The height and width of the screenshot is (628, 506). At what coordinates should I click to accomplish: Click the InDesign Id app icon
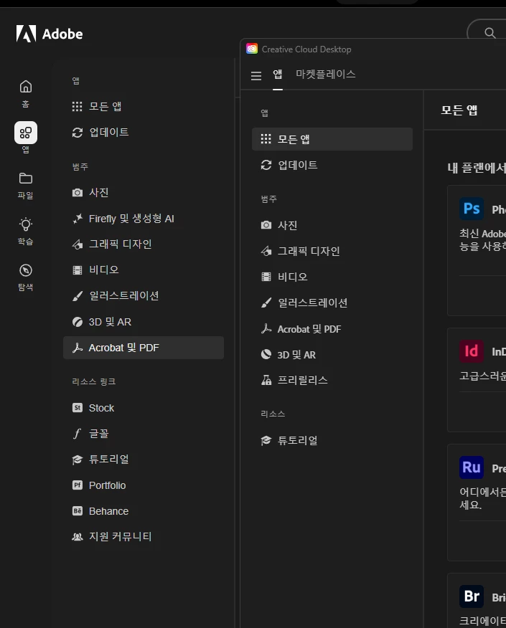472,351
